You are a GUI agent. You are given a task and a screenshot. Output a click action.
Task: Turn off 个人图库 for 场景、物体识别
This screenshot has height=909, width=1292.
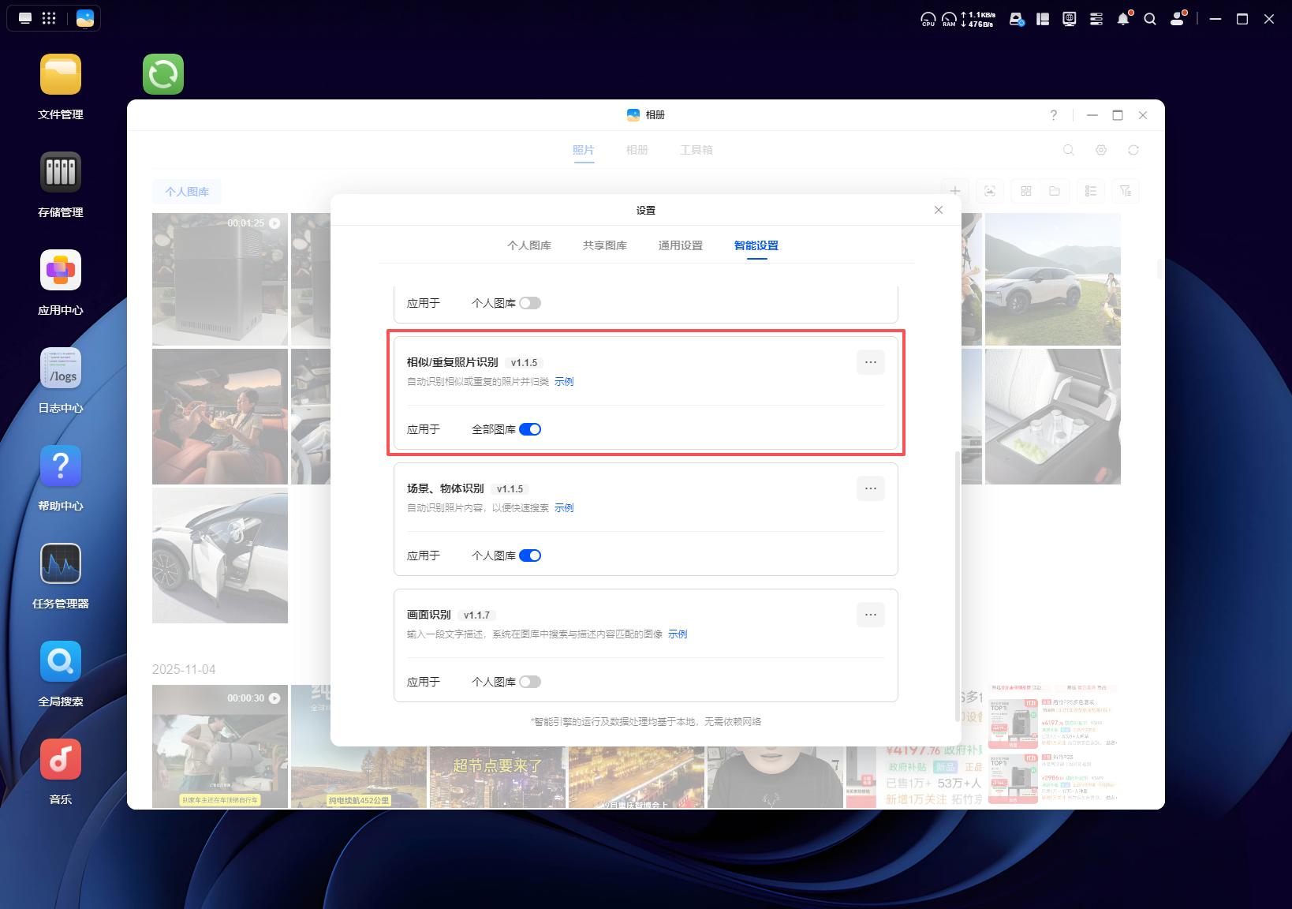pos(530,555)
